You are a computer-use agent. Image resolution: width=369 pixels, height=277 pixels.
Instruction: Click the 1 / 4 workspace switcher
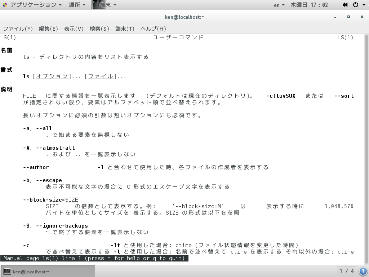coord(347,271)
